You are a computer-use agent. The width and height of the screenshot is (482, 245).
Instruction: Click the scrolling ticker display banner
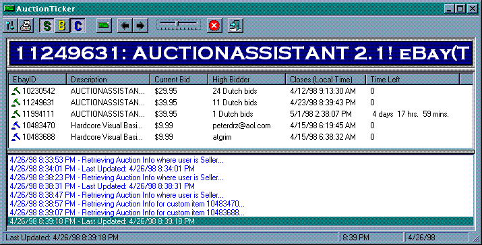pos(241,53)
